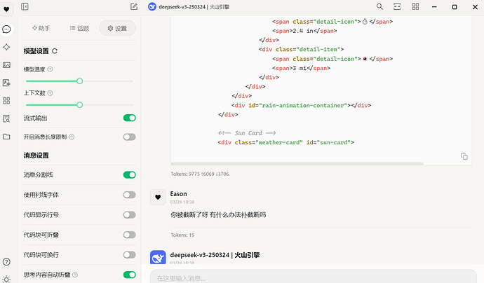Viewport: 484px width, 283px height.
Task: Click the 模型设置 section heading
Action: tap(36, 51)
